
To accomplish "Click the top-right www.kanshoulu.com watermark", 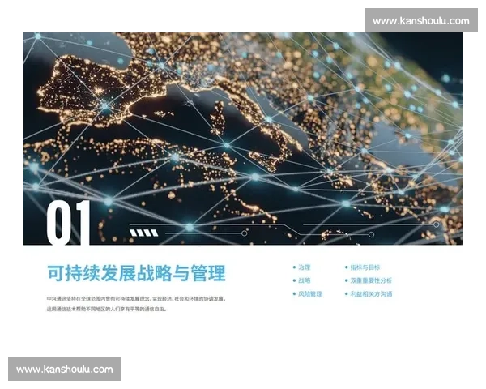I will point(420,20).
